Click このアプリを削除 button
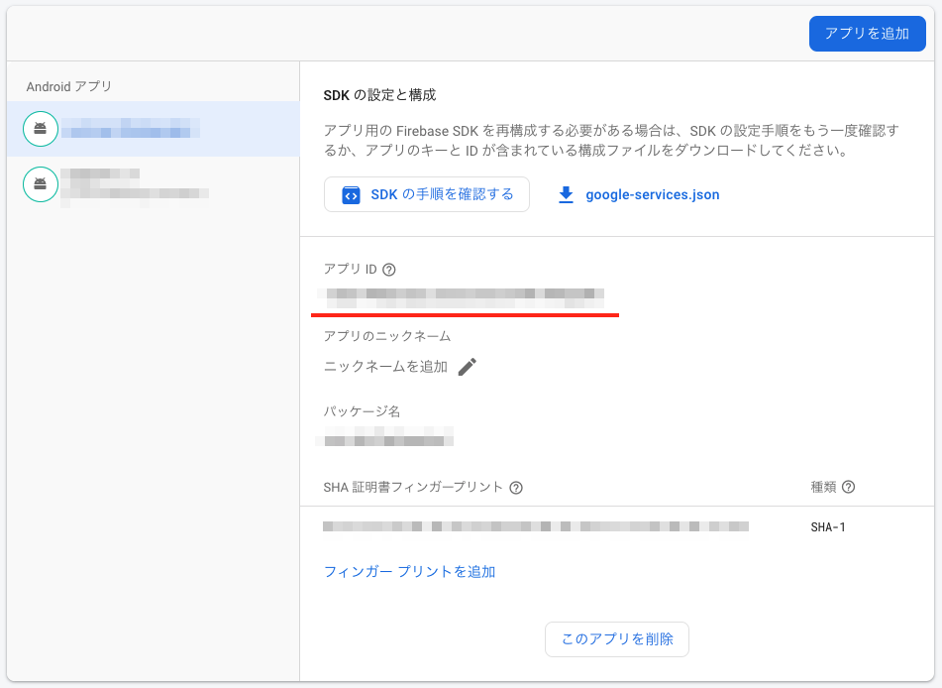Screen dimensions: 942x688 coord(617,639)
